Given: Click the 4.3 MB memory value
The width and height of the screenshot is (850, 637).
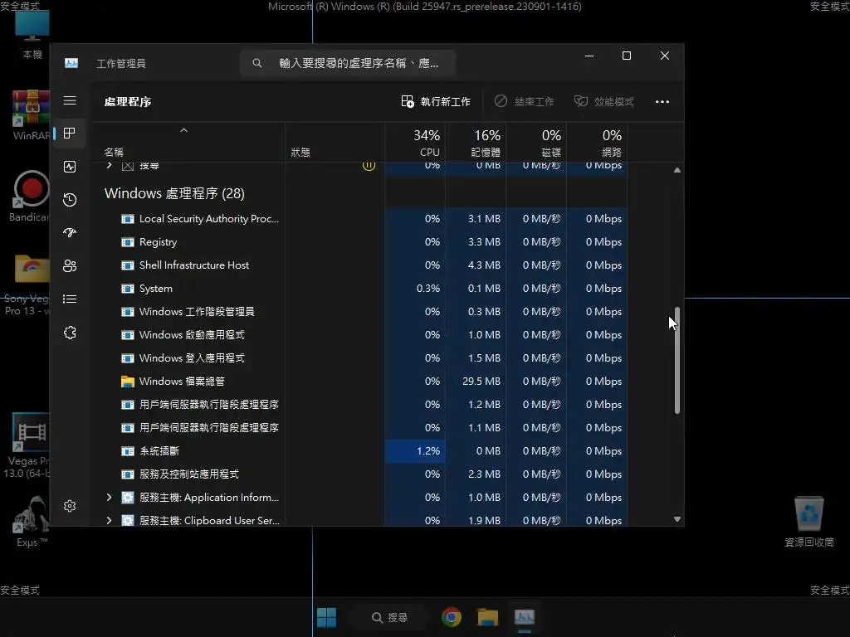Looking at the screenshot, I should point(484,265).
